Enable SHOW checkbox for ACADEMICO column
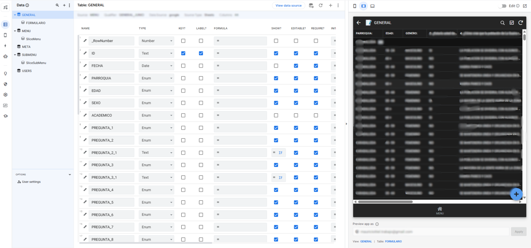 tap(276, 115)
